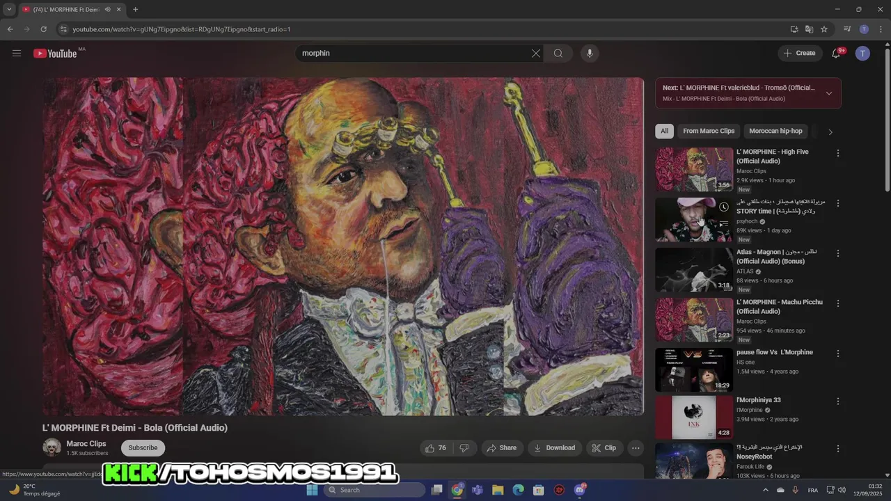The height and width of the screenshot is (501, 891).
Task: Open the Machu Picchu video title
Action: point(780,307)
